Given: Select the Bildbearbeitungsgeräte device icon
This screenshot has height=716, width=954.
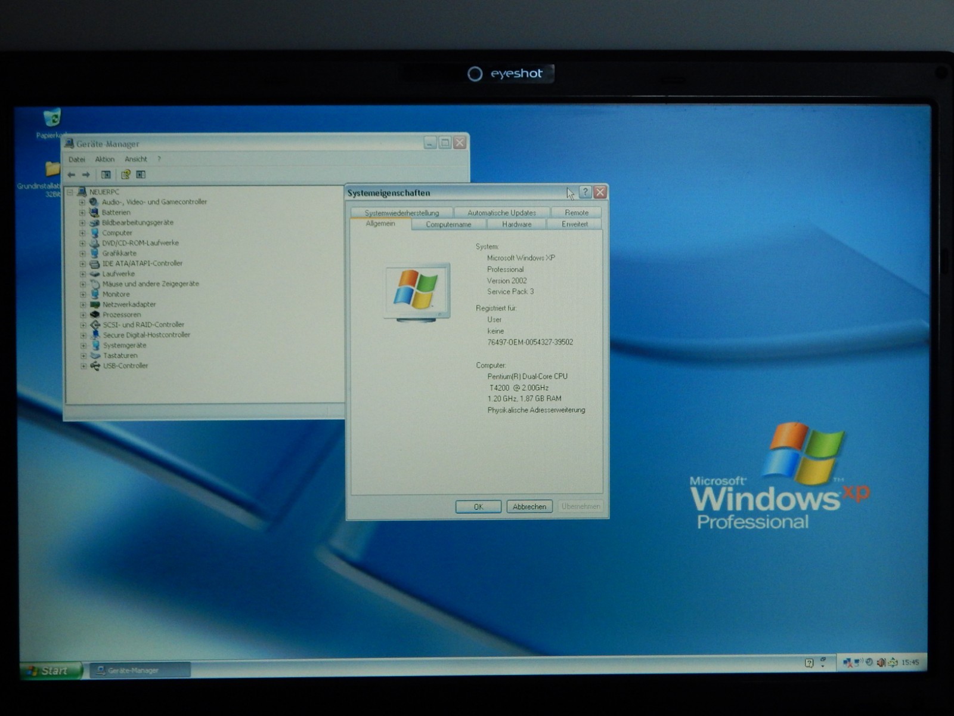Looking at the screenshot, I should pos(94,223).
